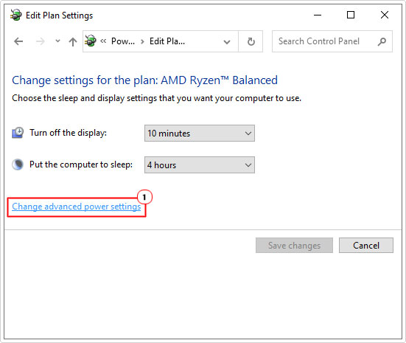Click the Save changes button
Viewport: 406px width, 343px height.
coord(295,245)
